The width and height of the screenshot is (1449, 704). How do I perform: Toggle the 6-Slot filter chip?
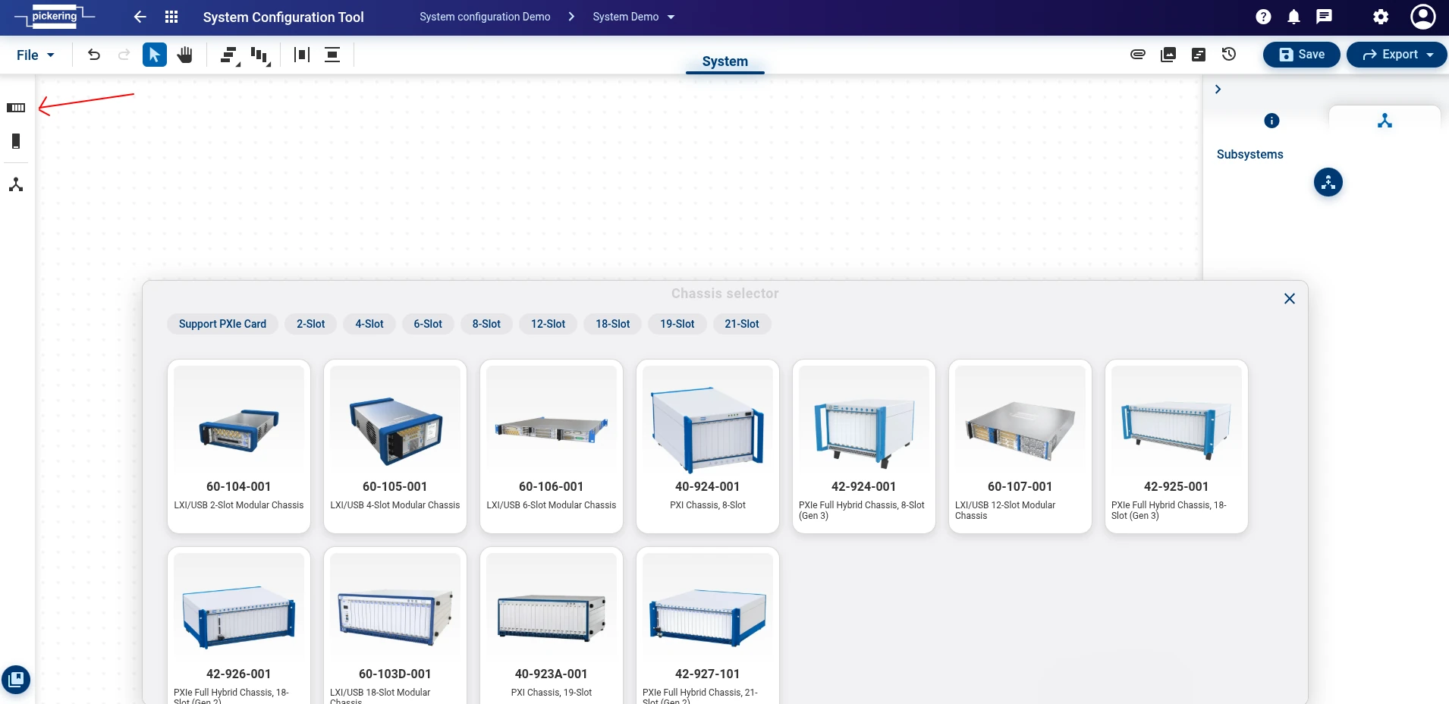(428, 324)
